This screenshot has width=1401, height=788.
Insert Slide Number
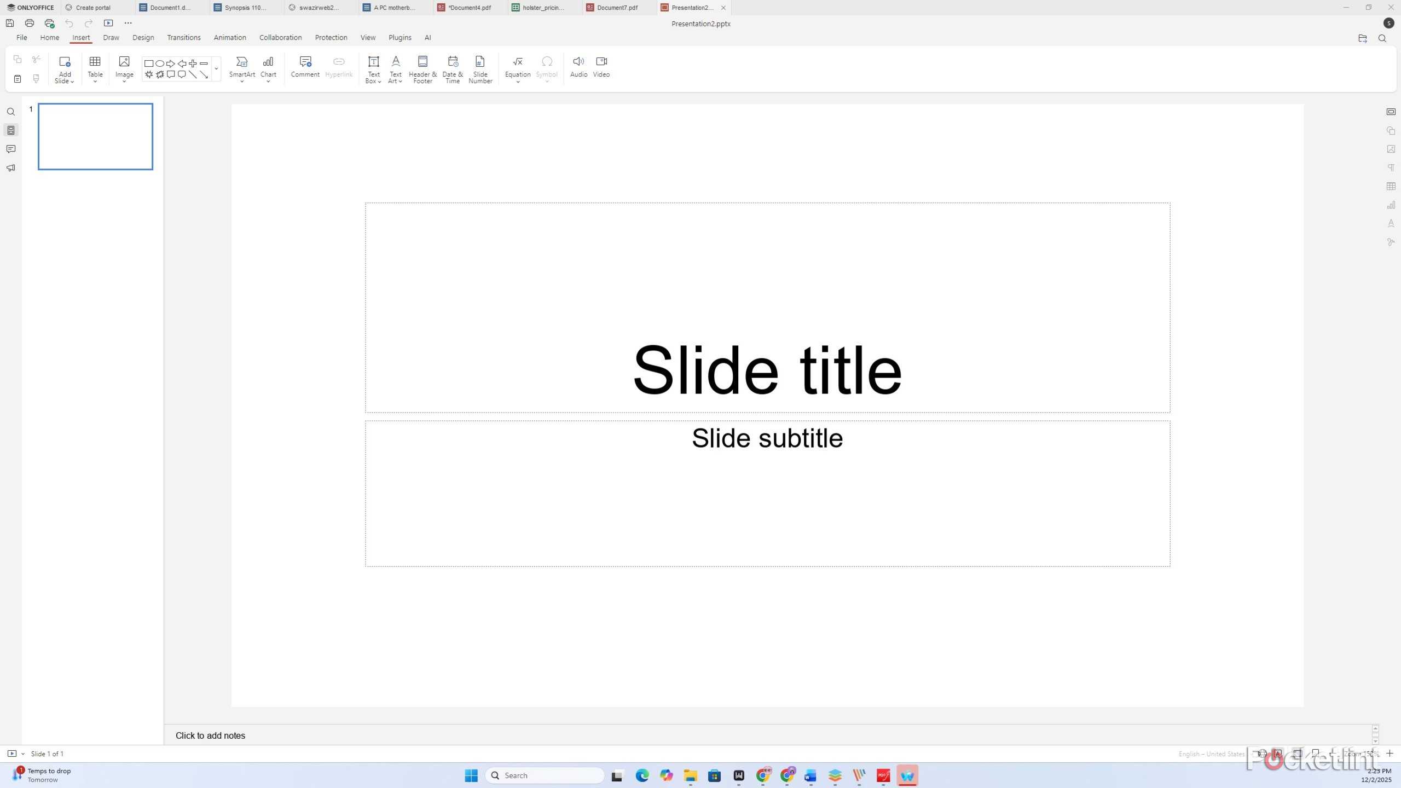tap(480, 69)
